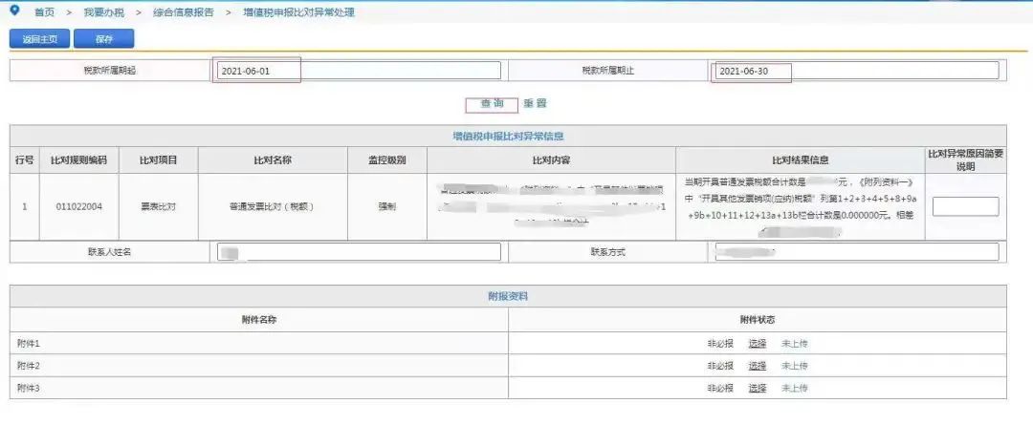The width and height of the screenshot is (1033, 446).
Task: Click 强制 monitoring level cell
Action: [387, 206]
